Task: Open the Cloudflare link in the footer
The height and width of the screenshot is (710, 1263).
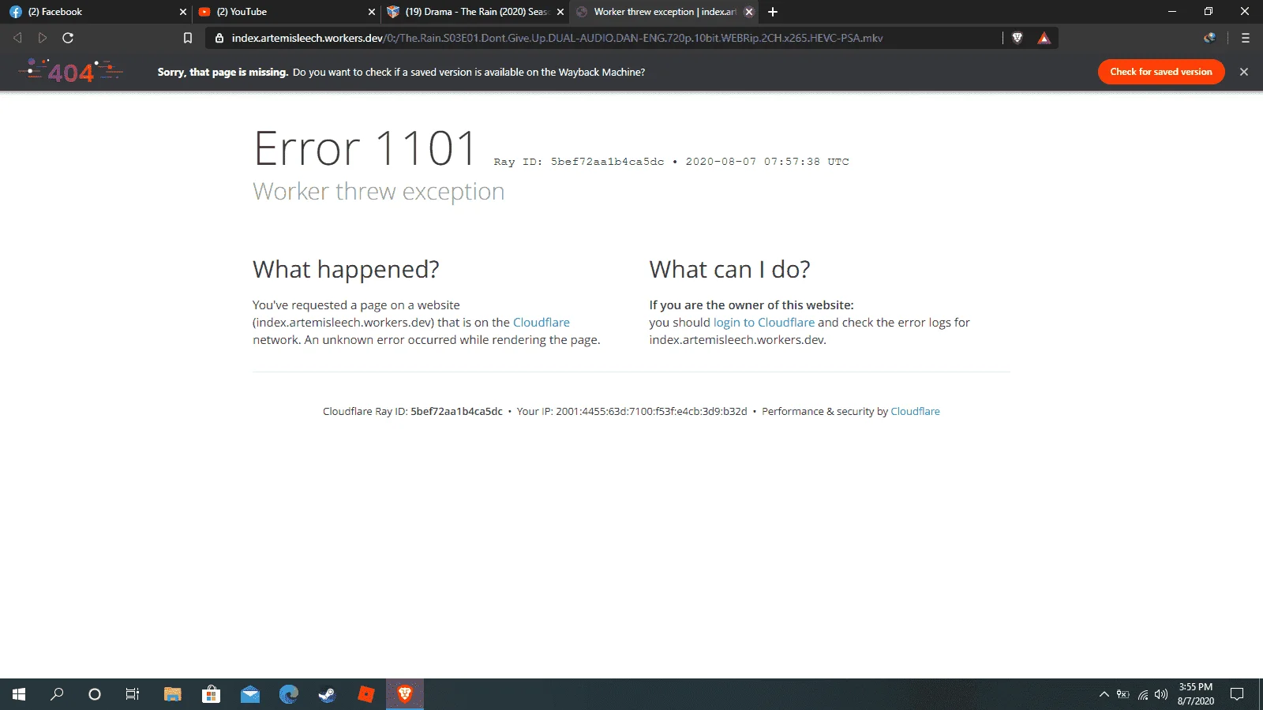Action: tap(915, 412)
